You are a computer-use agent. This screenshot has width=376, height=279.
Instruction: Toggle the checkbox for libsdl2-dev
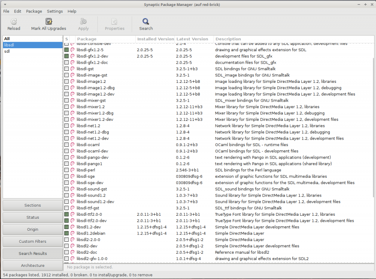[66, 246]
